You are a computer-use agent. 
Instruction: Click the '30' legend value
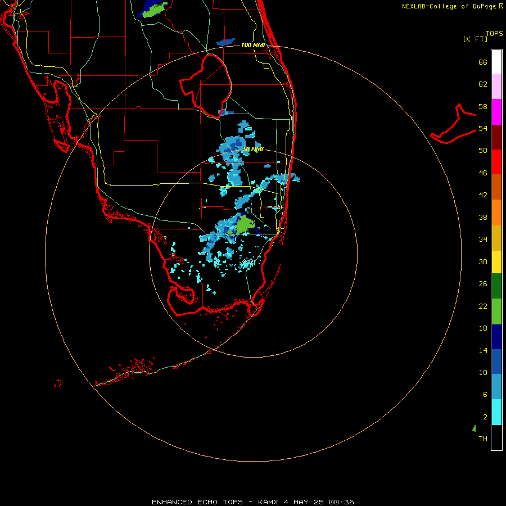click(483, 261)
